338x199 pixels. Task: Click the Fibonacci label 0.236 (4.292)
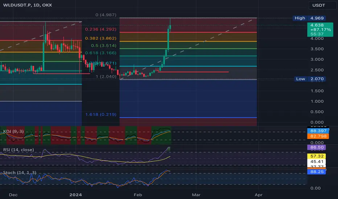click(x=101, y=29)
